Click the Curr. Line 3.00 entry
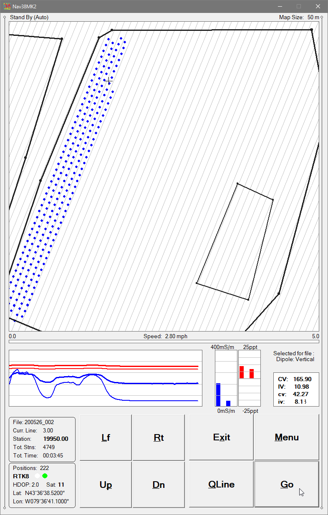The height and width of the screenshot is (515, 328). click(33, 430)
